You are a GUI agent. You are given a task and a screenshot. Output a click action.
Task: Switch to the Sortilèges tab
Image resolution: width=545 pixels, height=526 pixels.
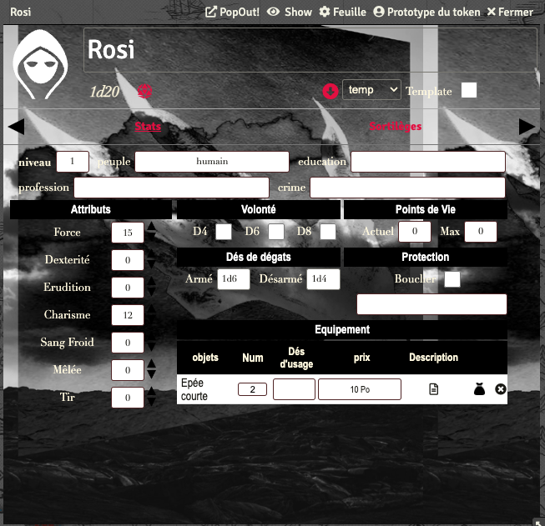[396, 126]
